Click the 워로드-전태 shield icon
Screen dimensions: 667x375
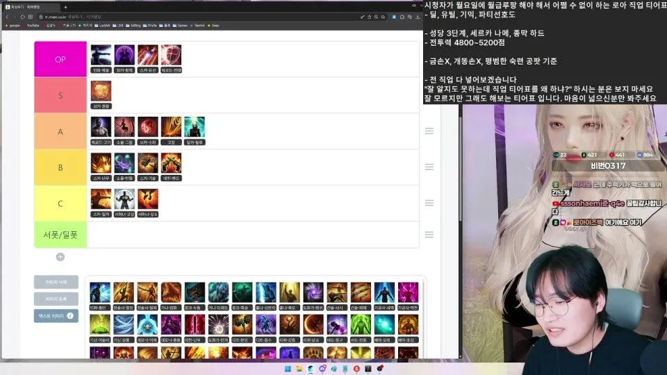tap(171, 56)
